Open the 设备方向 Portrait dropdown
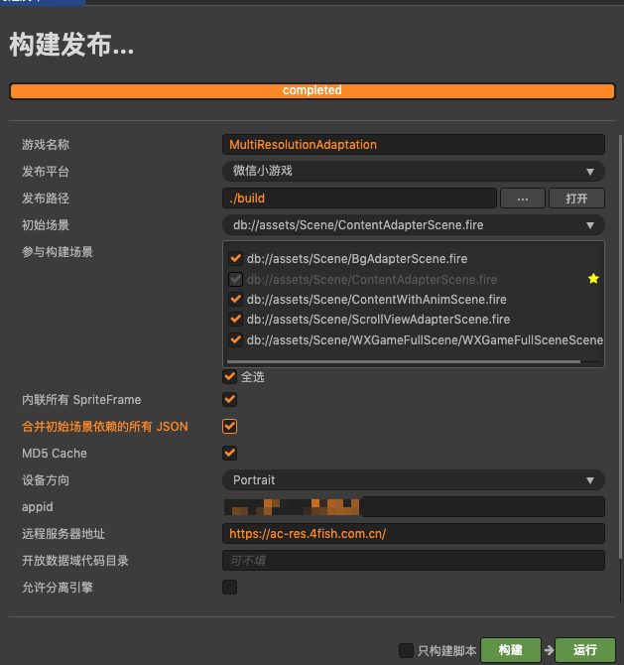 point(414,480)
